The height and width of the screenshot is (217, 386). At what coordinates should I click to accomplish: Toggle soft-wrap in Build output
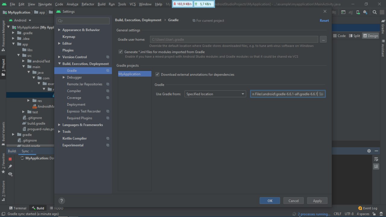click(376, 159)
